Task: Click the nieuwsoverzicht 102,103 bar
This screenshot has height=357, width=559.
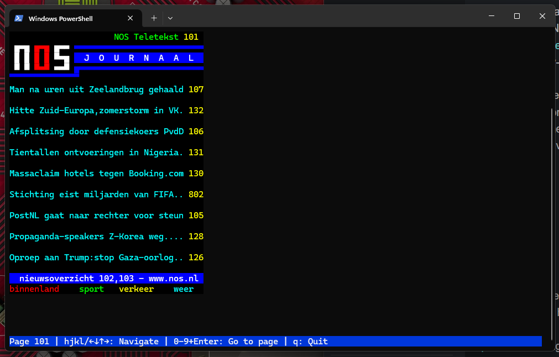Action: 107,279
